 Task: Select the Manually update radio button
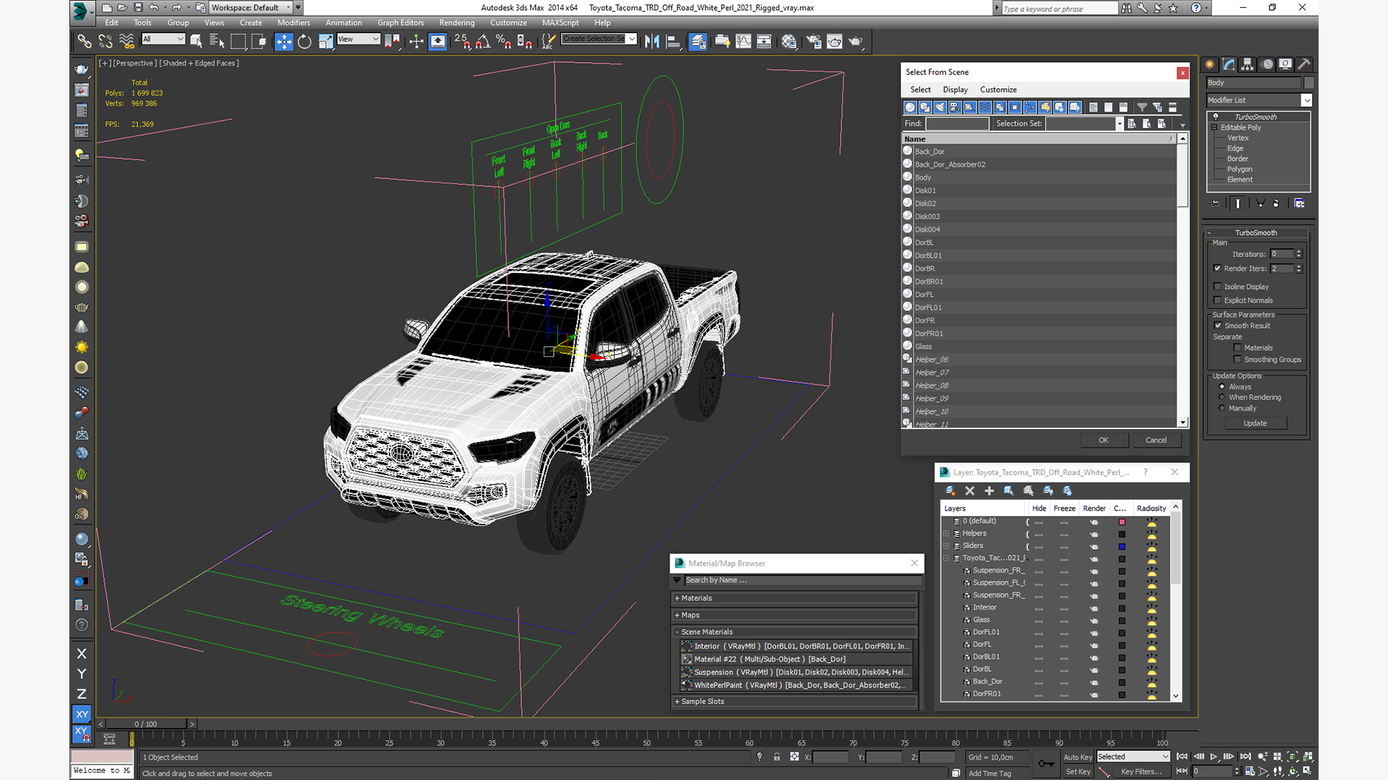1222,409
